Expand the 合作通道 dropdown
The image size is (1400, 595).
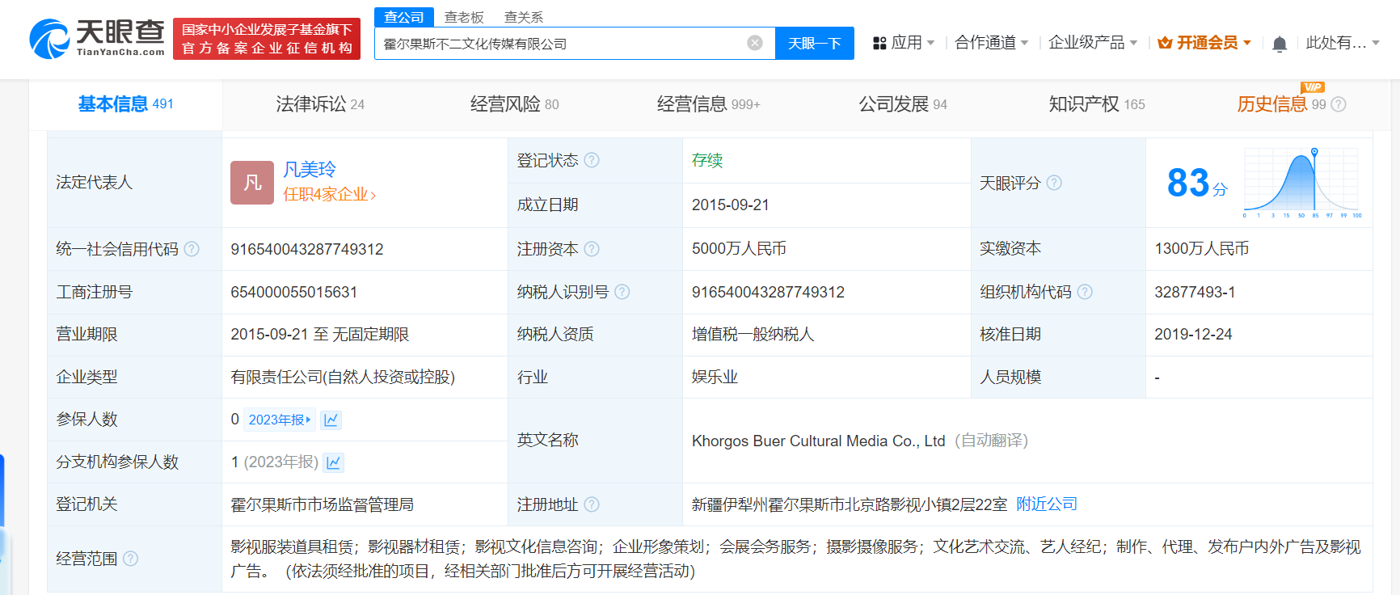991,43
